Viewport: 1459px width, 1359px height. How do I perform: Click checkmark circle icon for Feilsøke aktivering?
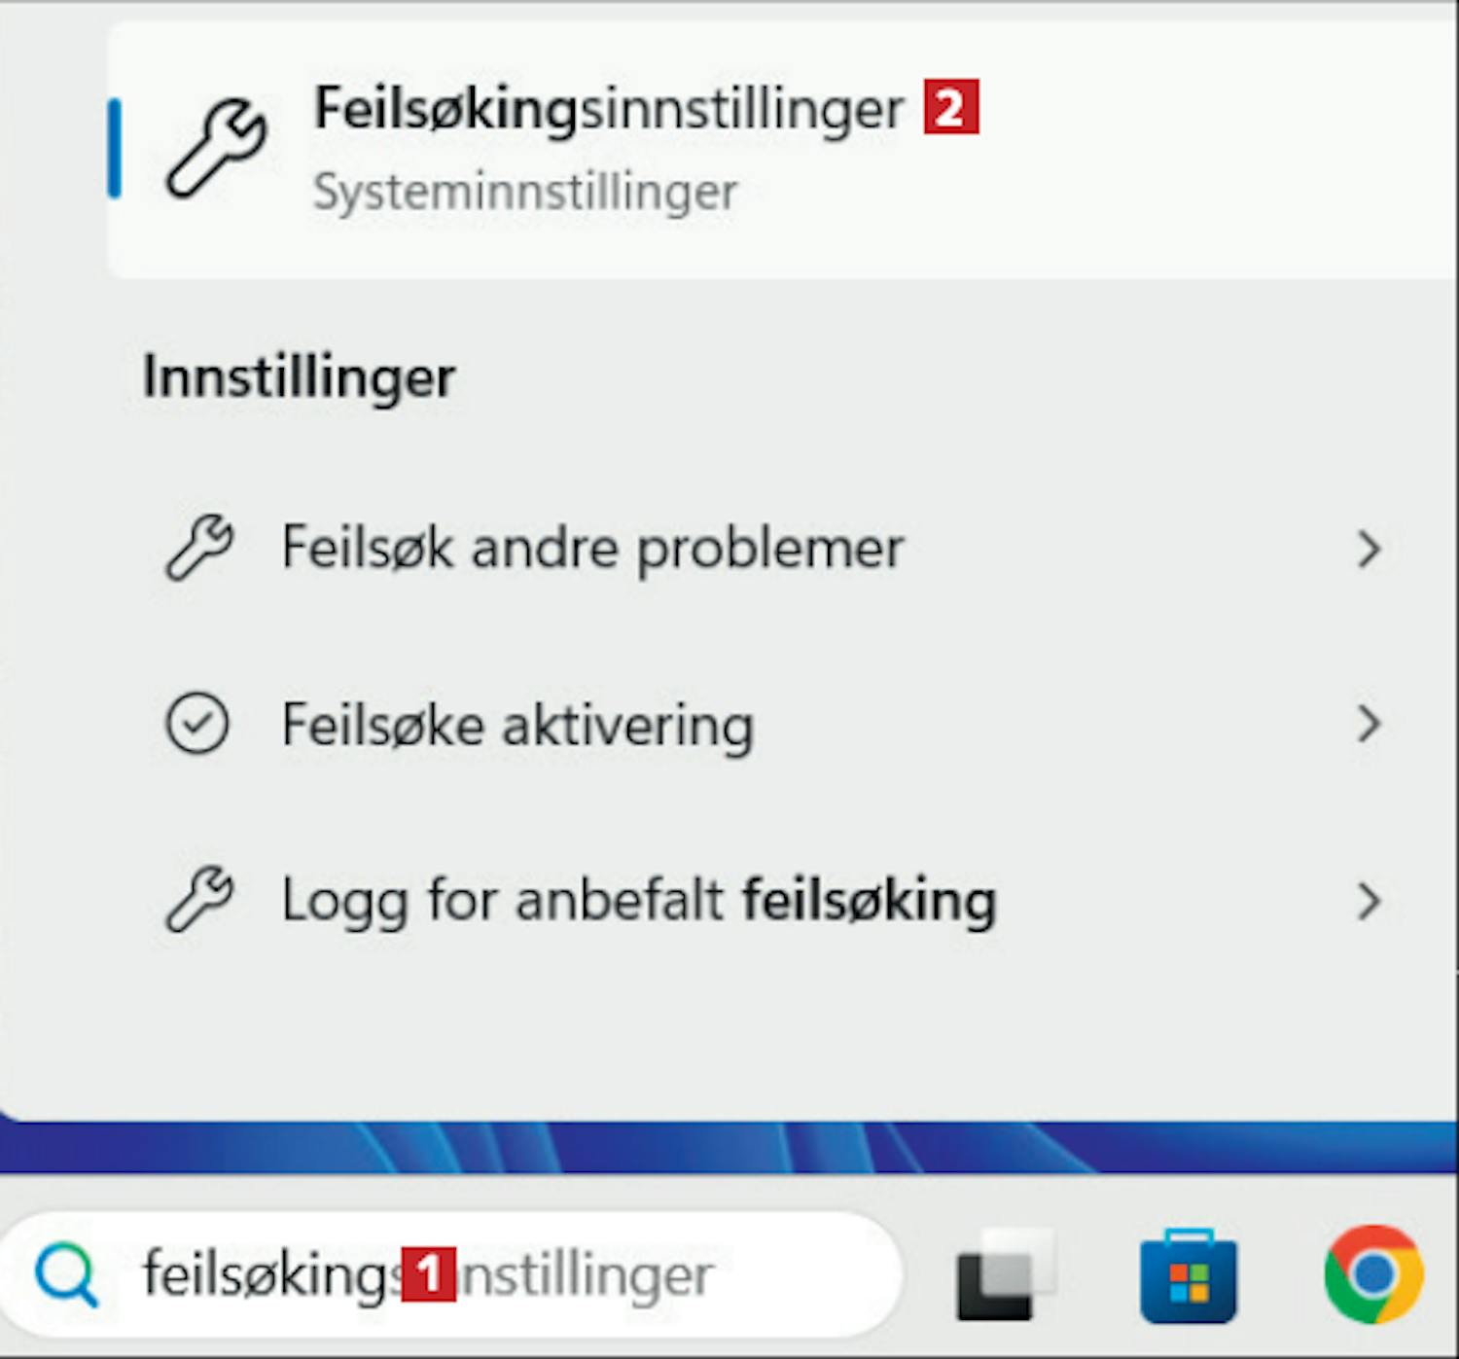click(197, 725)
